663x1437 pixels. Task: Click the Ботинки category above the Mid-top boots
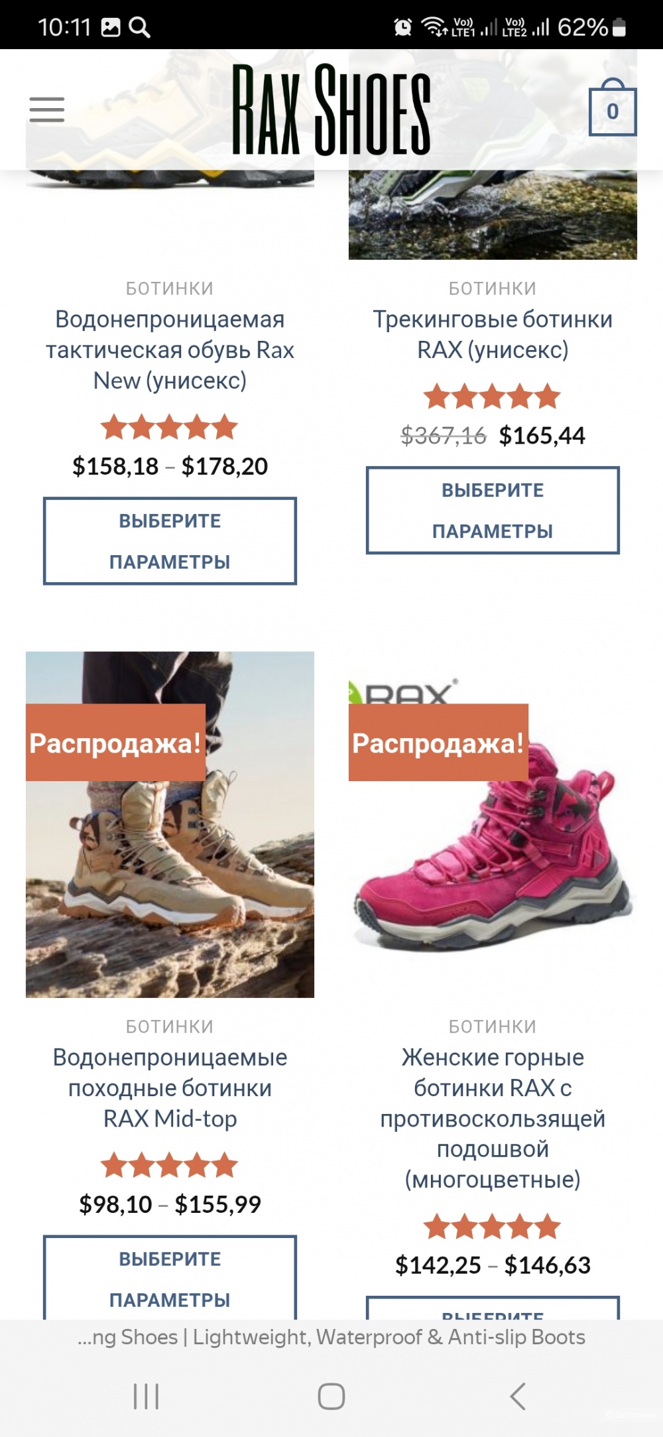click(170, 1027)
